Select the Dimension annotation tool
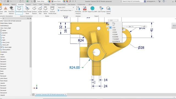 (x=19, y=10)
